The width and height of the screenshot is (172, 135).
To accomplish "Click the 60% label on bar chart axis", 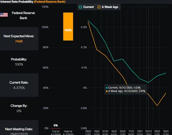I will coord(46,68).
